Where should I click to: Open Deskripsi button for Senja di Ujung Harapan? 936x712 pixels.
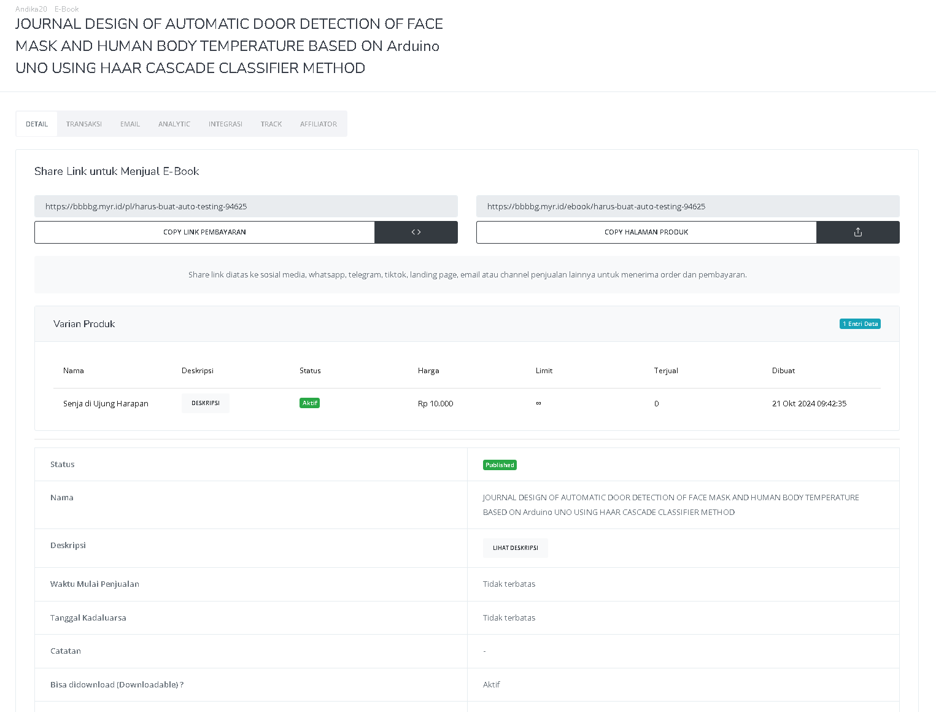[206, 403]
